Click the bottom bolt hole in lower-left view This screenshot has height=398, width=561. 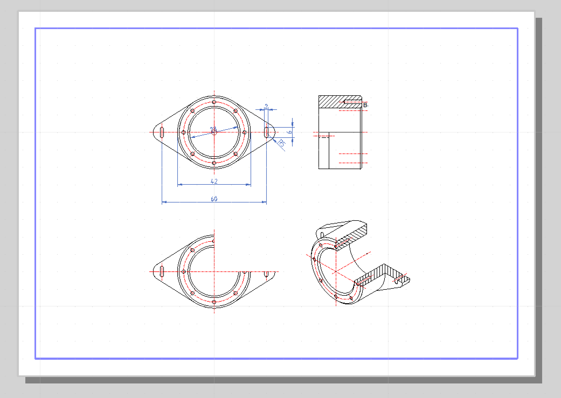[x=214, y=302]
